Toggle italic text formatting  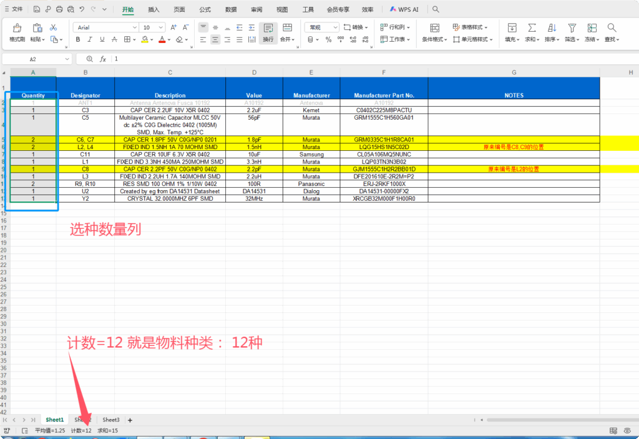(90, 39)
